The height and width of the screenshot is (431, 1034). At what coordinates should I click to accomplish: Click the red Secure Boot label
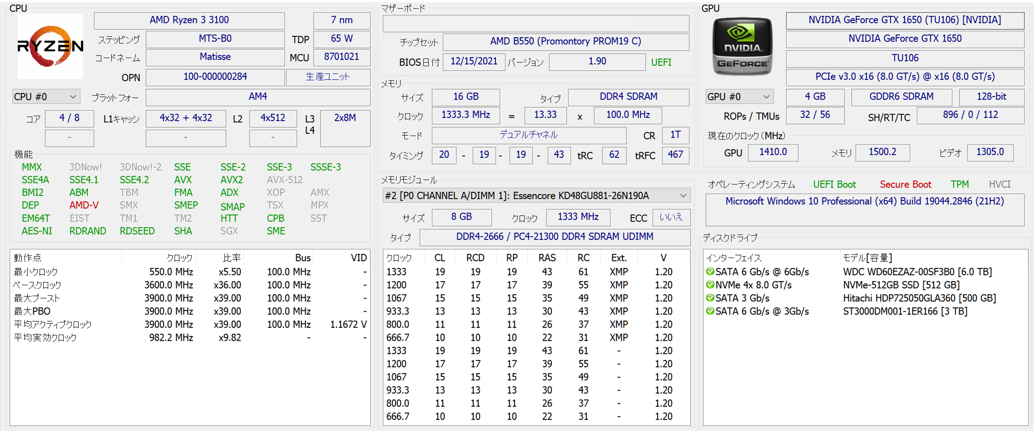[x=905, y=184]
